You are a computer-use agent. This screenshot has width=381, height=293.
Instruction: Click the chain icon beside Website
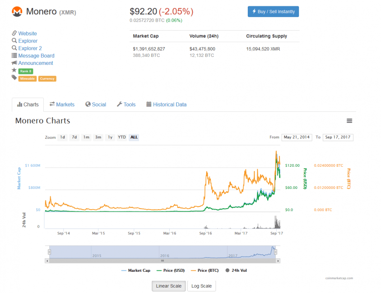coord(14,33)
